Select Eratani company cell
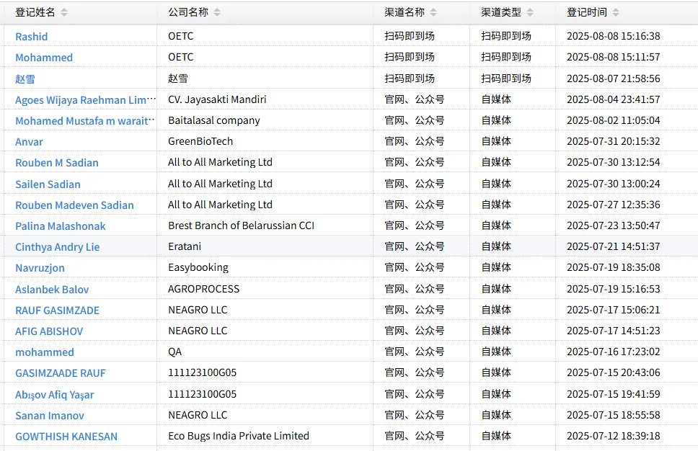 185,246
